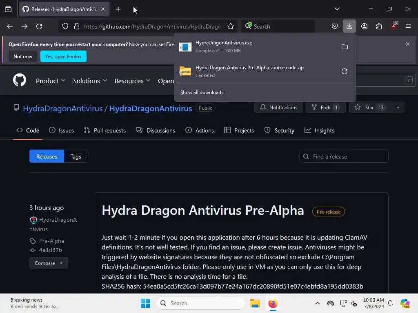Open the Copilot preview icon
418x313 pixels.
(405, 303)
